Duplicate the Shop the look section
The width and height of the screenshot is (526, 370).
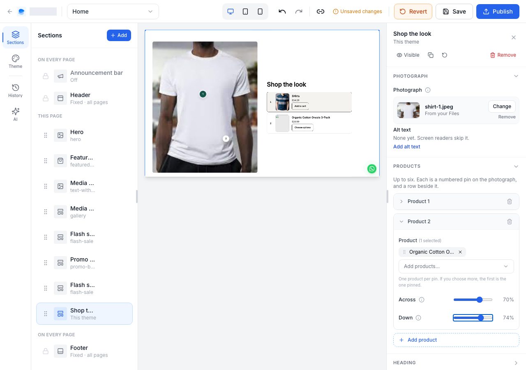point(431,55)
